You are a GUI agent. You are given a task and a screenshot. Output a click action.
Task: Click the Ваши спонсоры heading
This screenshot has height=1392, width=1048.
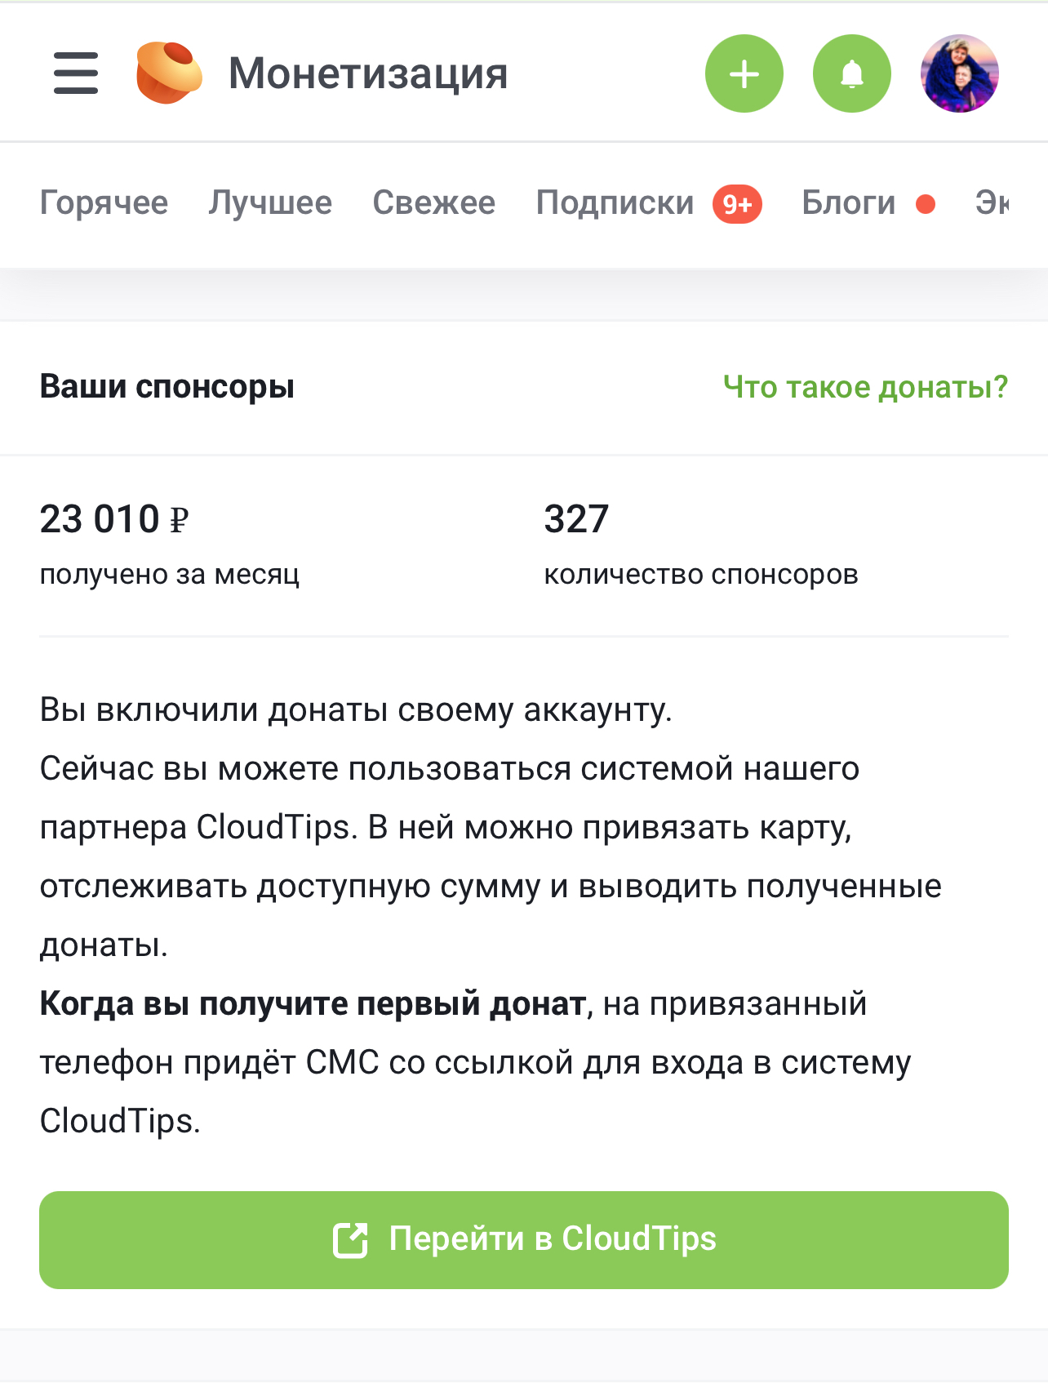point(167,387)
